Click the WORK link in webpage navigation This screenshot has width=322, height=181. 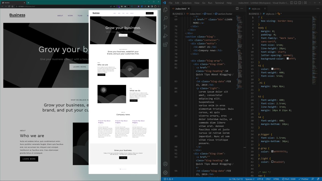click(70, 16)
